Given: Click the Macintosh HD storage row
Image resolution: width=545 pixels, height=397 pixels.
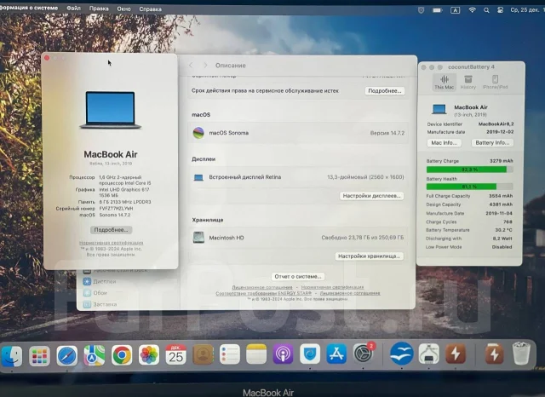Looking at the screenshot, I should [x=298, y=238].
